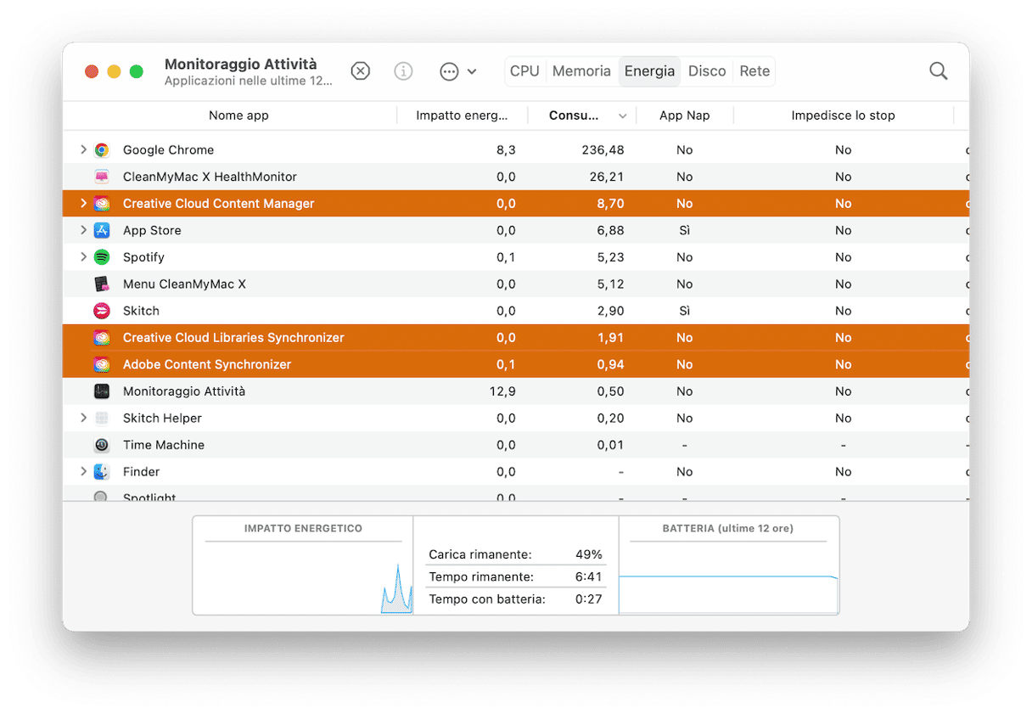Sort by Impedisce lo stop column header
Viewport: 1032px width, 714px height.
pos(843,115)
